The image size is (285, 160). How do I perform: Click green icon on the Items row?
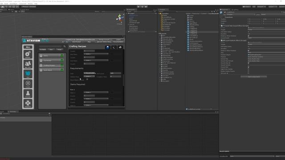pos(62,56)
